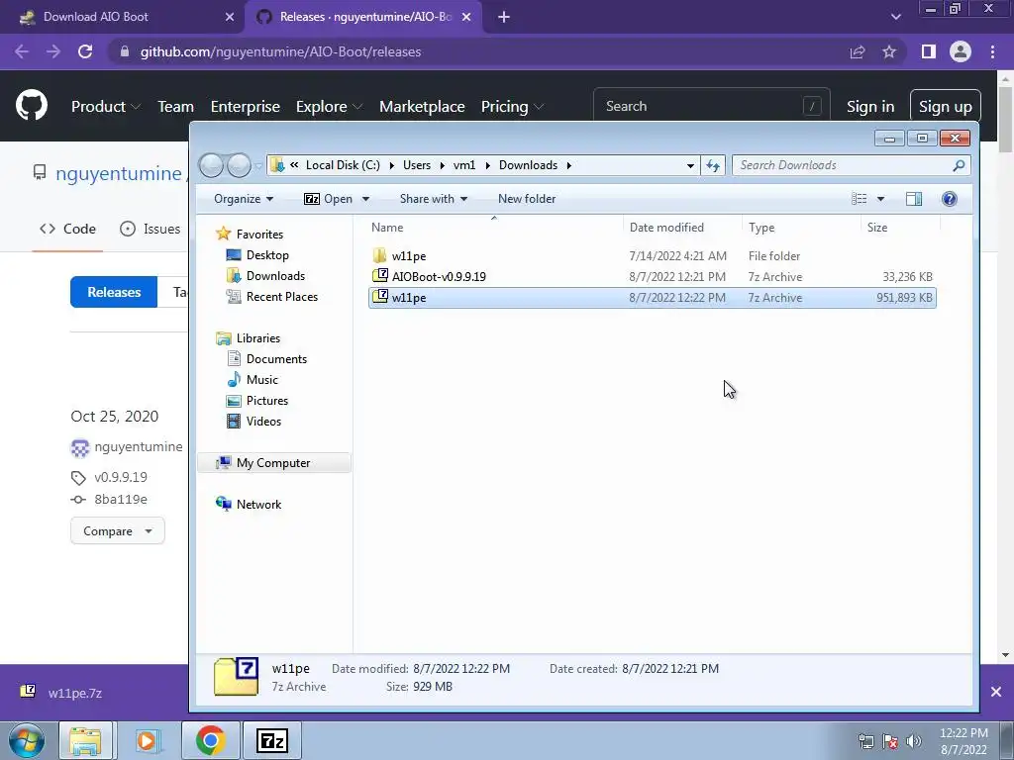
Task: Sort by Date modified column
Action: [x=666, y=228]
